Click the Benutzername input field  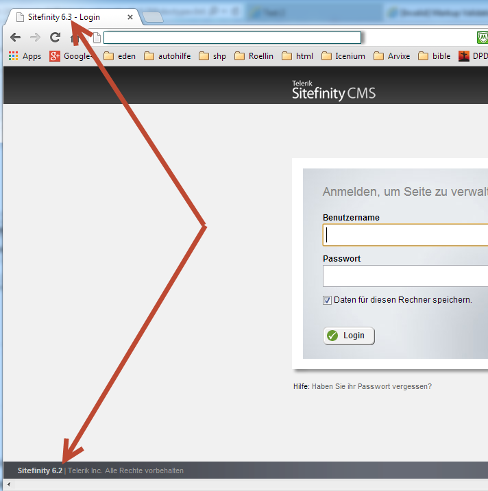405,235
